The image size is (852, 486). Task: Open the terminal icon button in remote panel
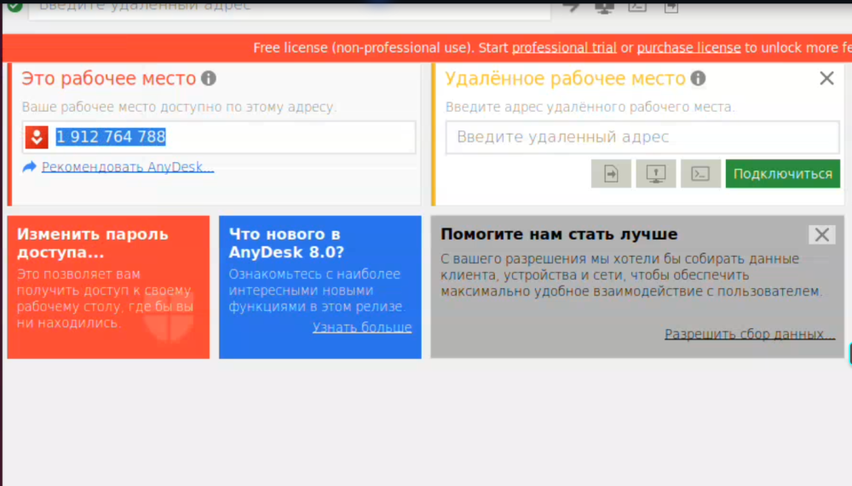coord(700,173)
